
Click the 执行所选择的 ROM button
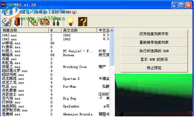point(154,51)
